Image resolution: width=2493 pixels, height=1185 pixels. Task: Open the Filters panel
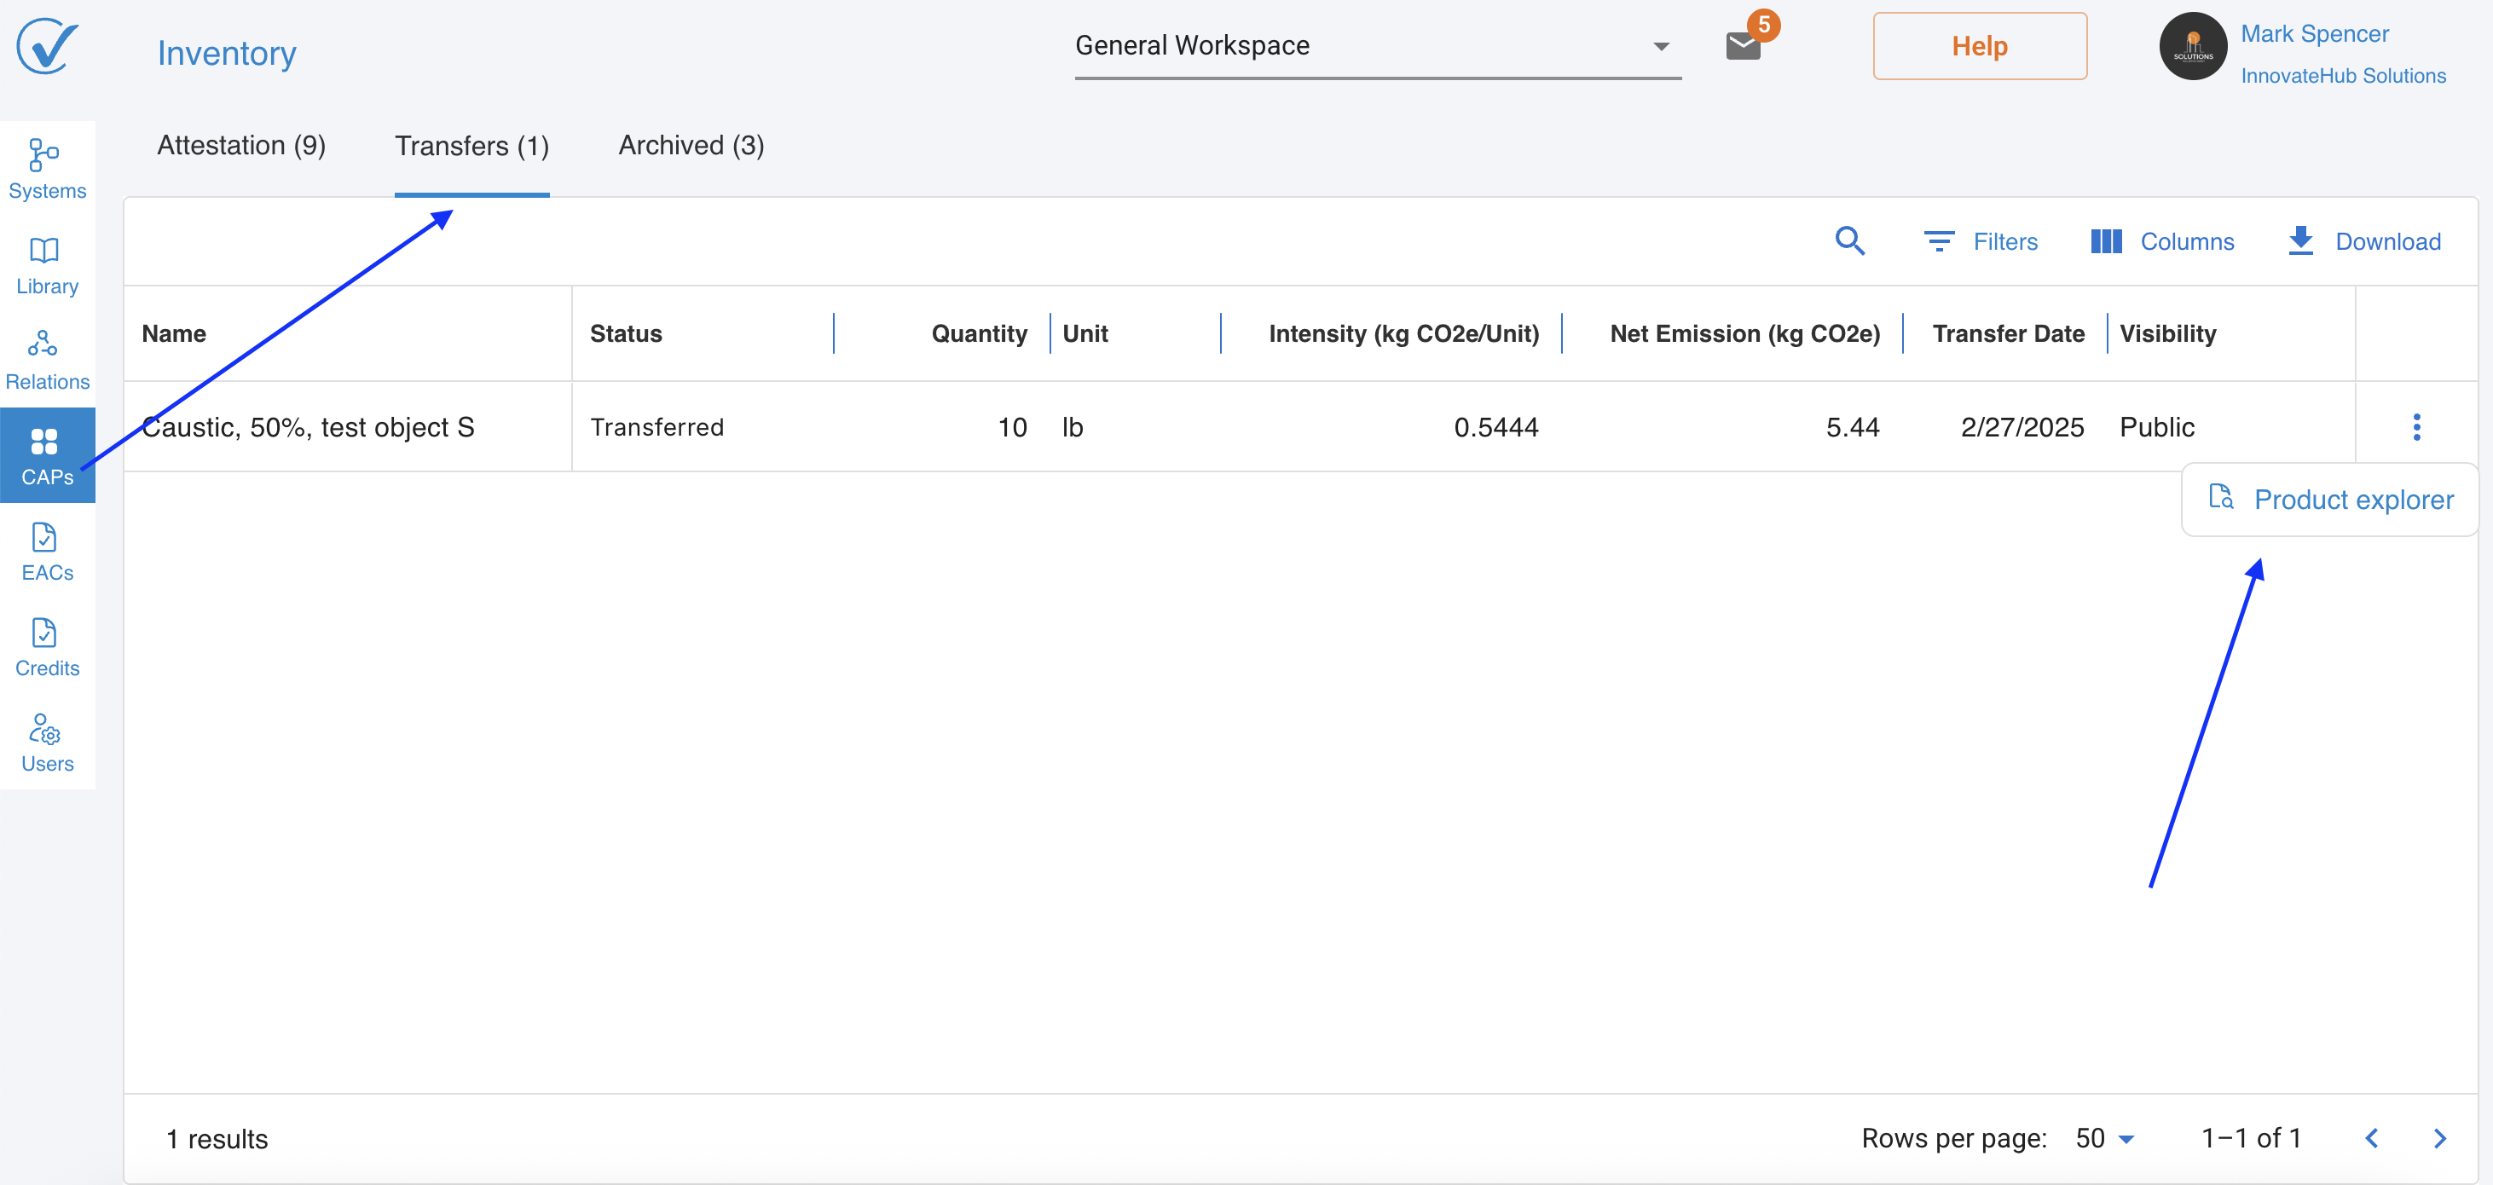1980,241
